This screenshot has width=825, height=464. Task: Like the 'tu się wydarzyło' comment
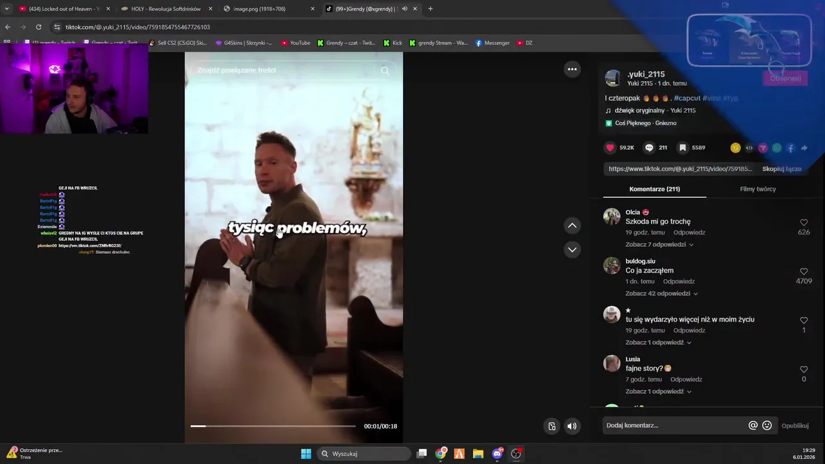(x=804, y=320)
